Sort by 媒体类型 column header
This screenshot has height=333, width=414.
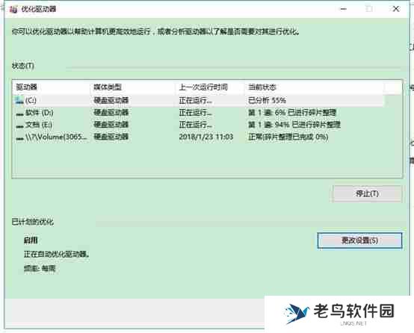(132, 87)
